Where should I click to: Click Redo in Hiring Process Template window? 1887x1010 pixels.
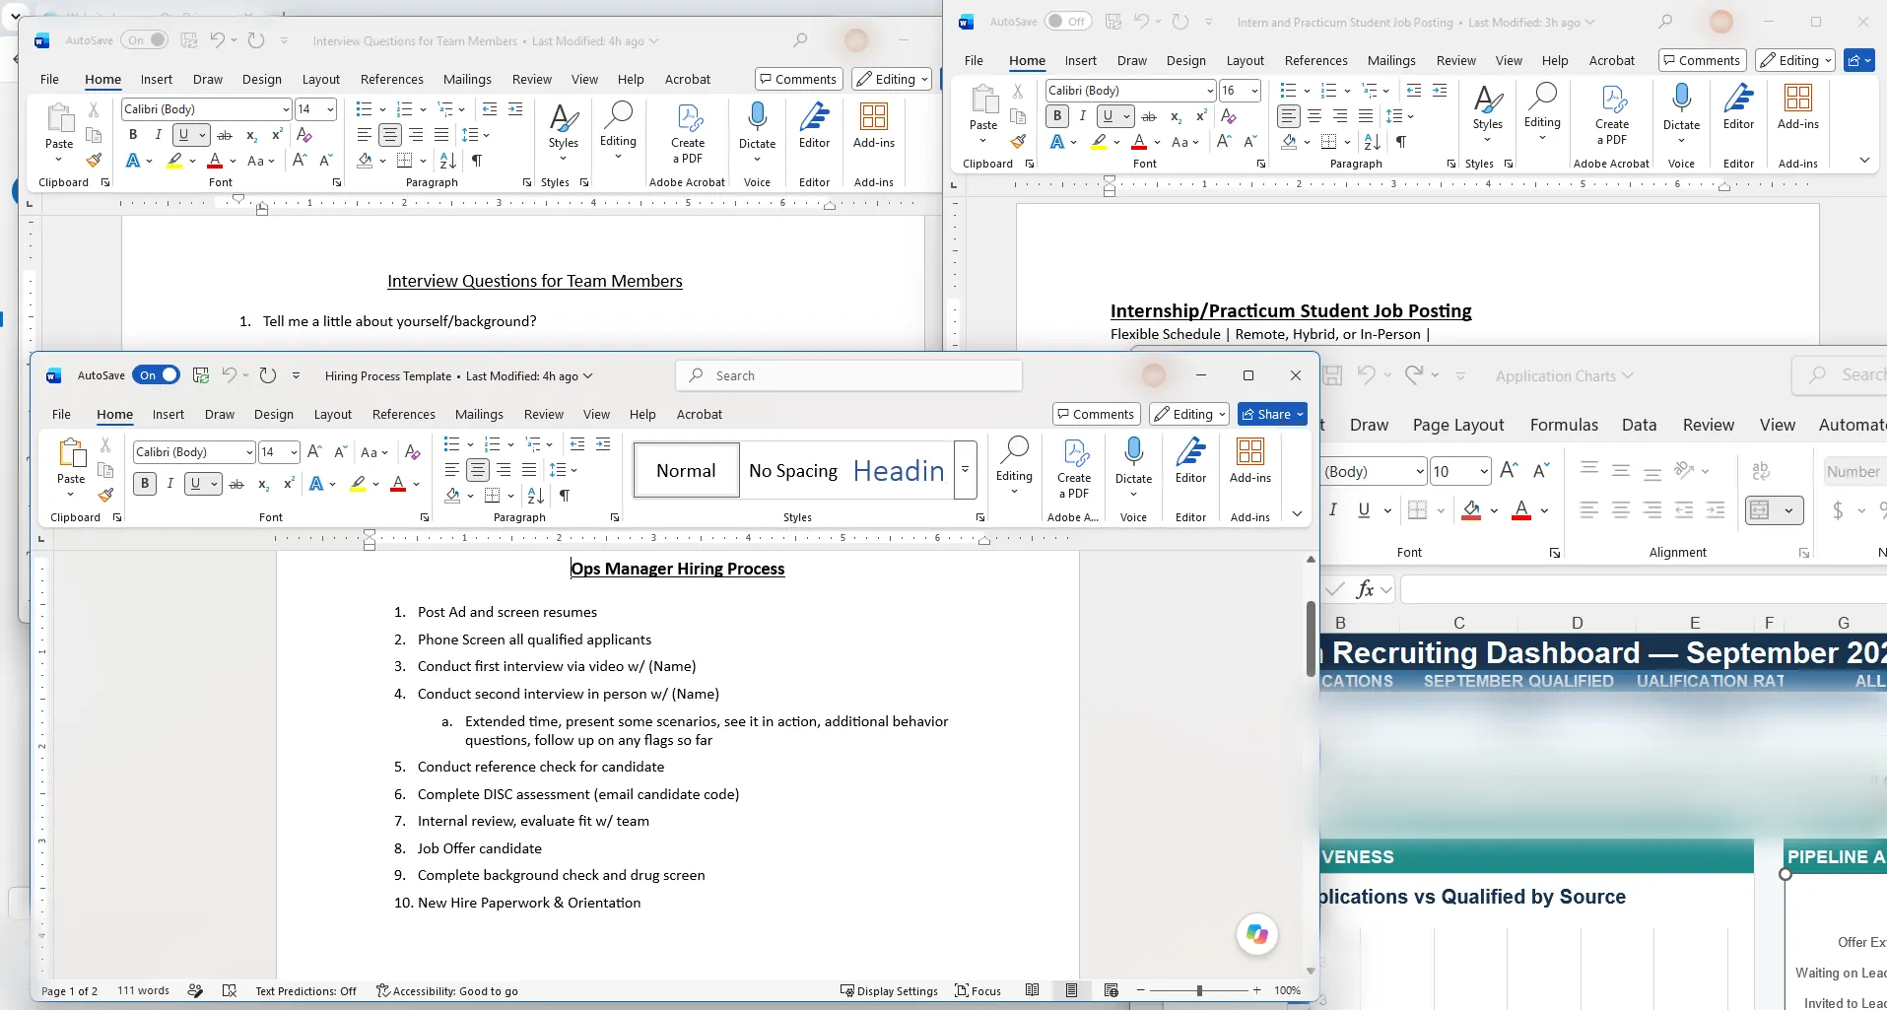coord(268,375)
